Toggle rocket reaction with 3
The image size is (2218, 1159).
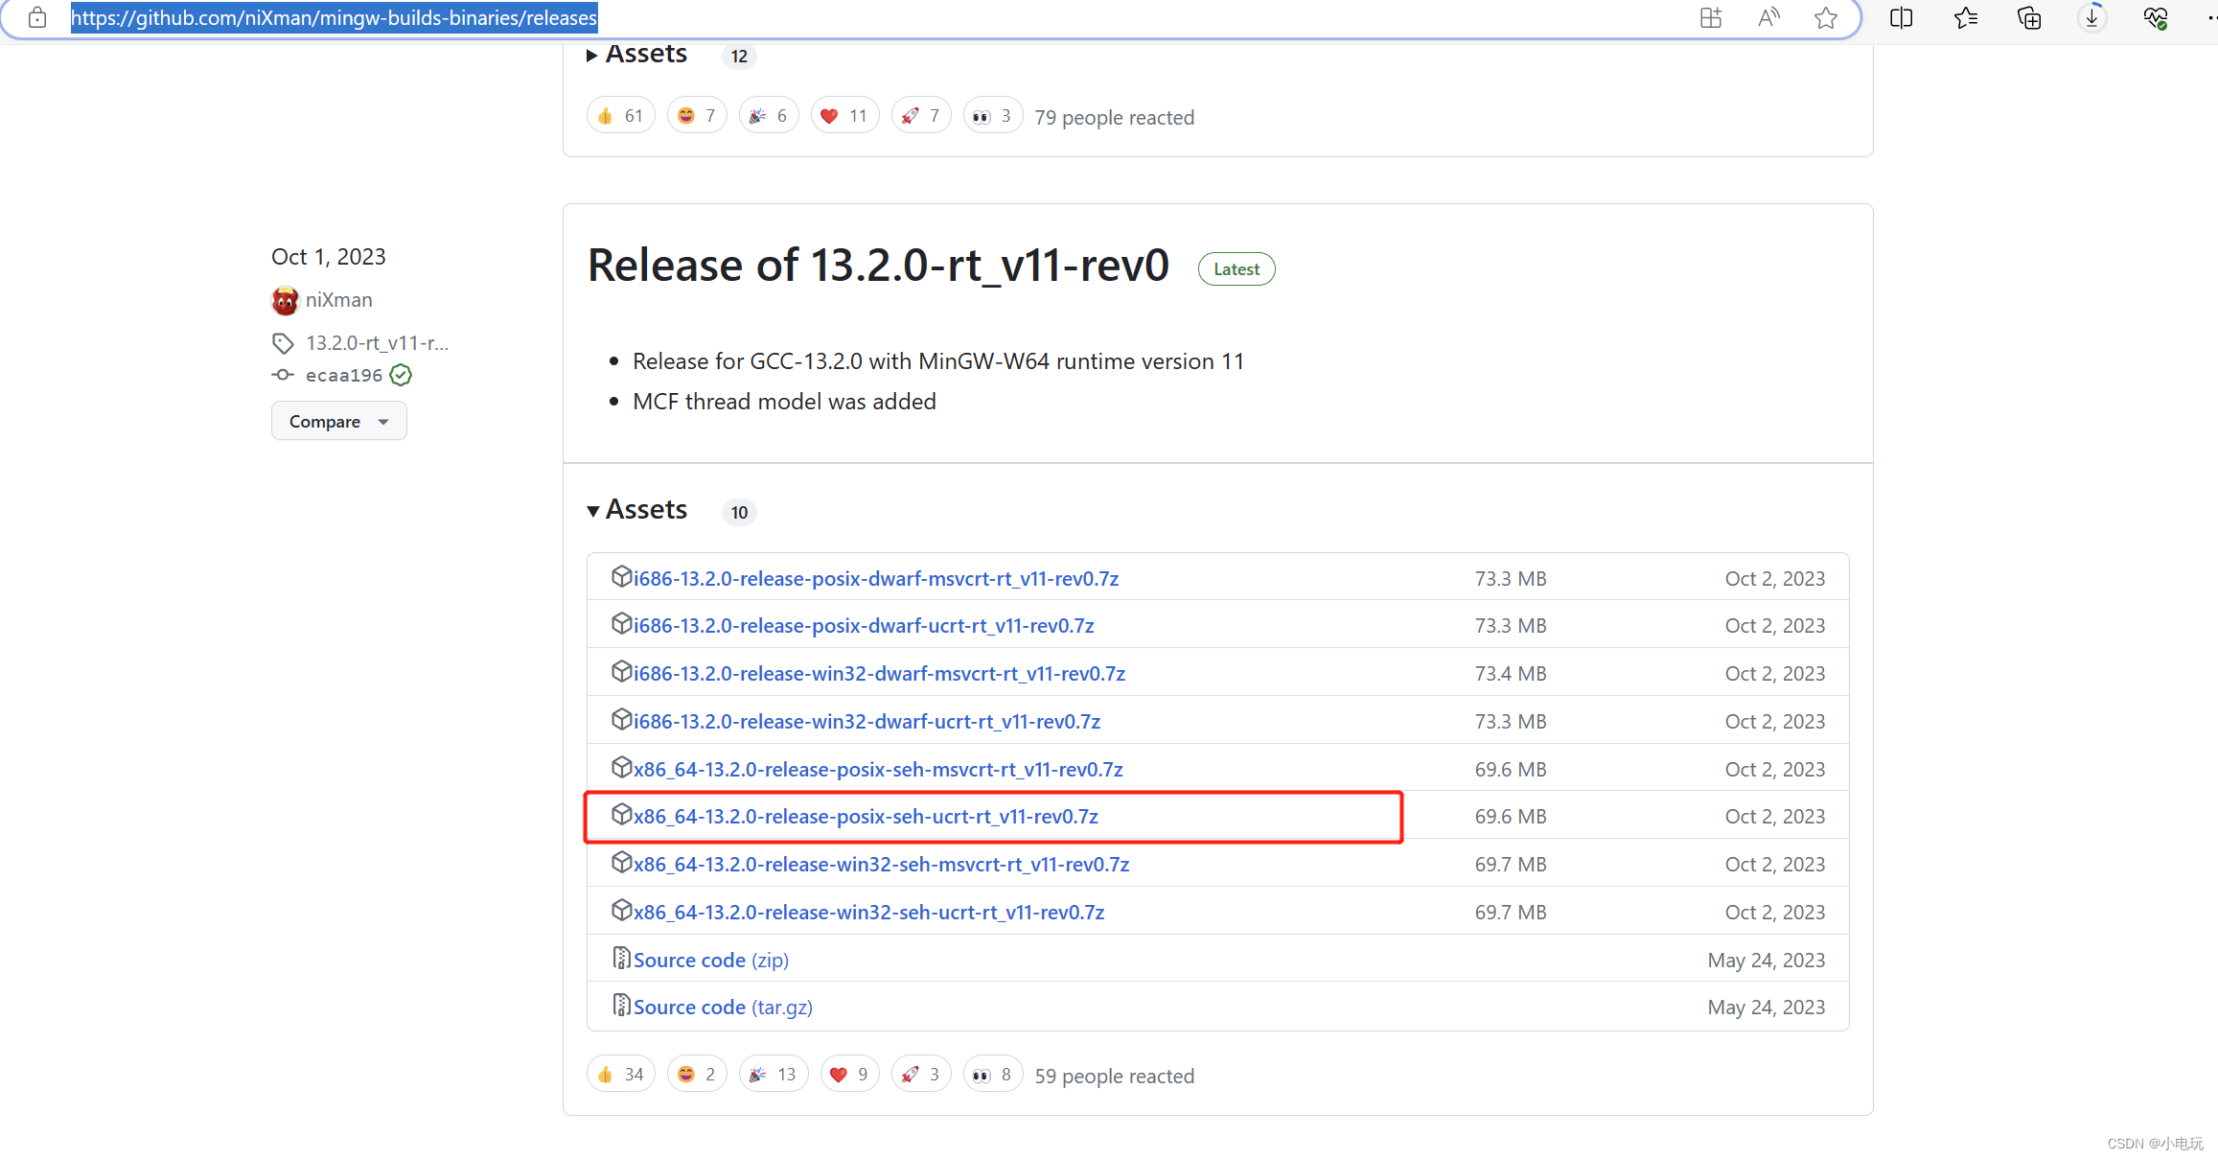(x=921, y=1075)
